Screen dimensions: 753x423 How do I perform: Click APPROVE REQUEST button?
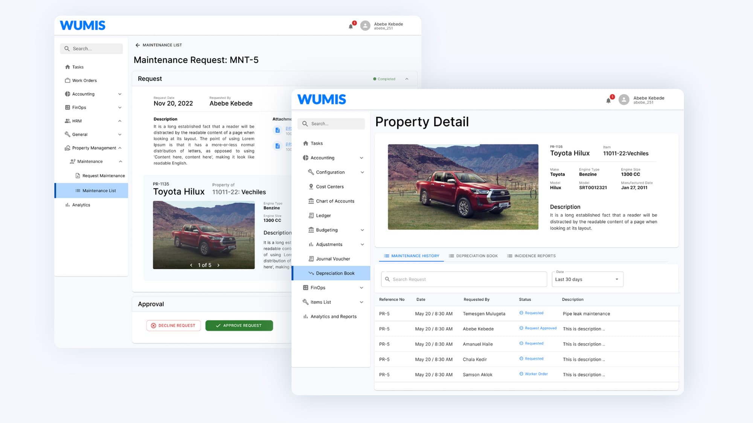pyautogui.click(x=239, y=326)
